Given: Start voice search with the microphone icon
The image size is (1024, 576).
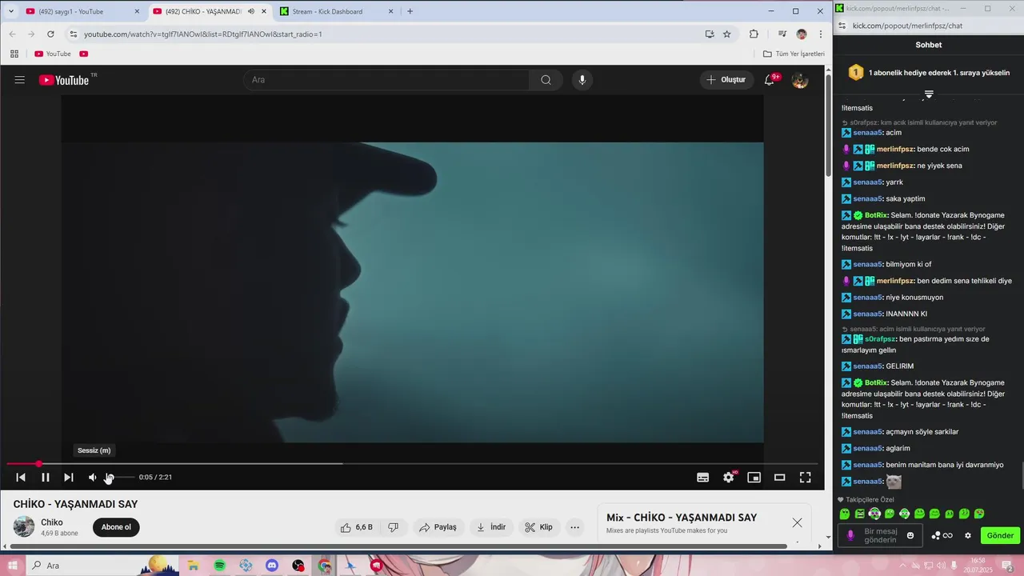Looking at the screenshot, I should pyautogui.click(x=582, y=80).
